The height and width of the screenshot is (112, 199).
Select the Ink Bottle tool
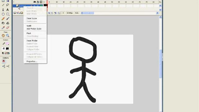(x=3, y=23)
